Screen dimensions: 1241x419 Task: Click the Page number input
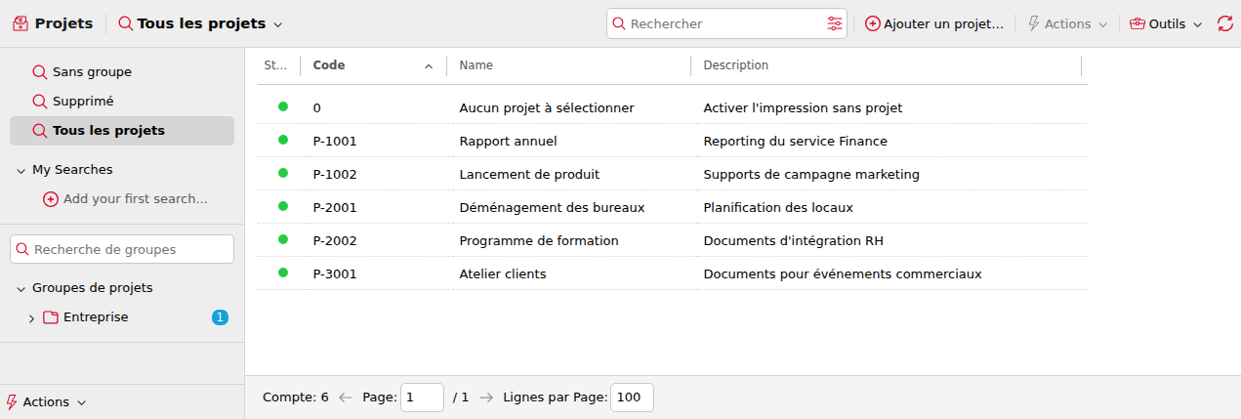[x=422, y=398]
